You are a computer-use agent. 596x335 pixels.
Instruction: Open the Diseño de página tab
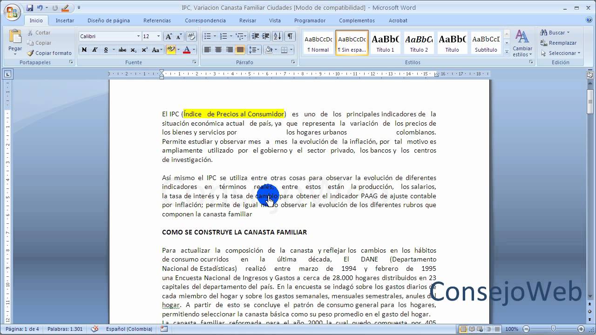point(108,20)
